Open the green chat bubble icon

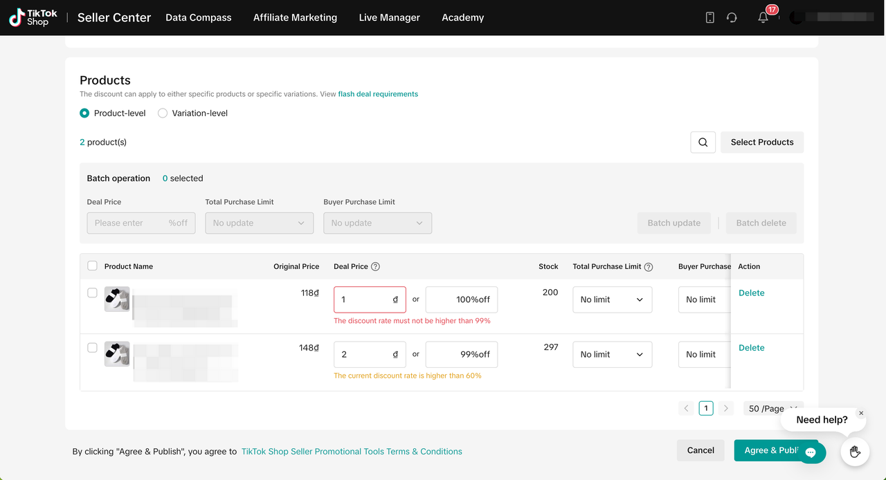pyautogui.click(x=811, y=452)
